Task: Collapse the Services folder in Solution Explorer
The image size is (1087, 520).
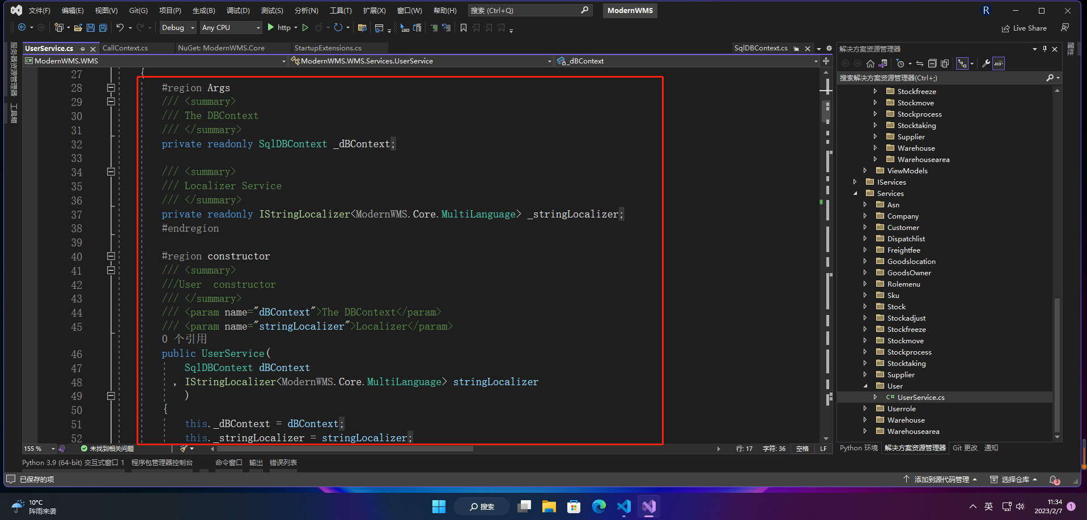Action: tap(855, 194)
